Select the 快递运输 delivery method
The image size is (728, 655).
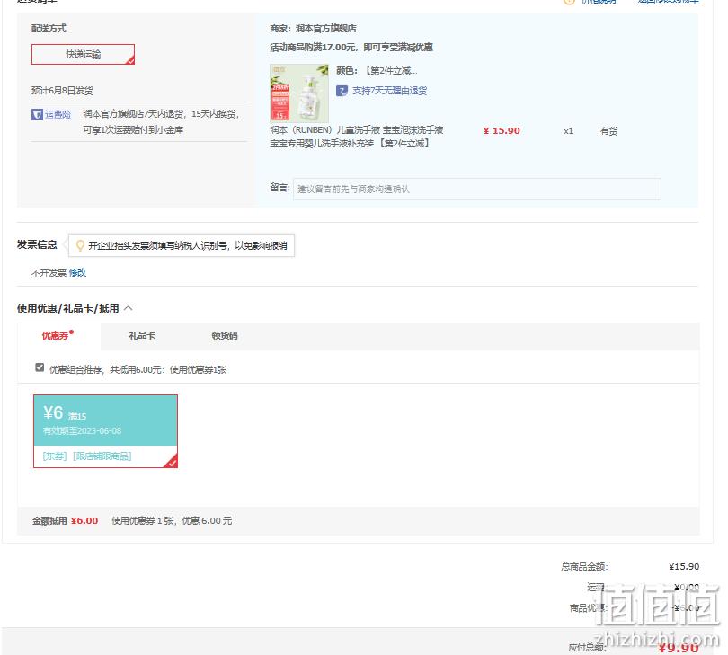[83, 54]
